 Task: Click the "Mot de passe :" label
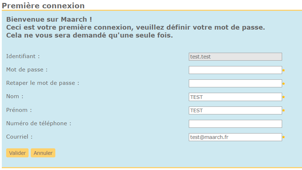point(27,70)
